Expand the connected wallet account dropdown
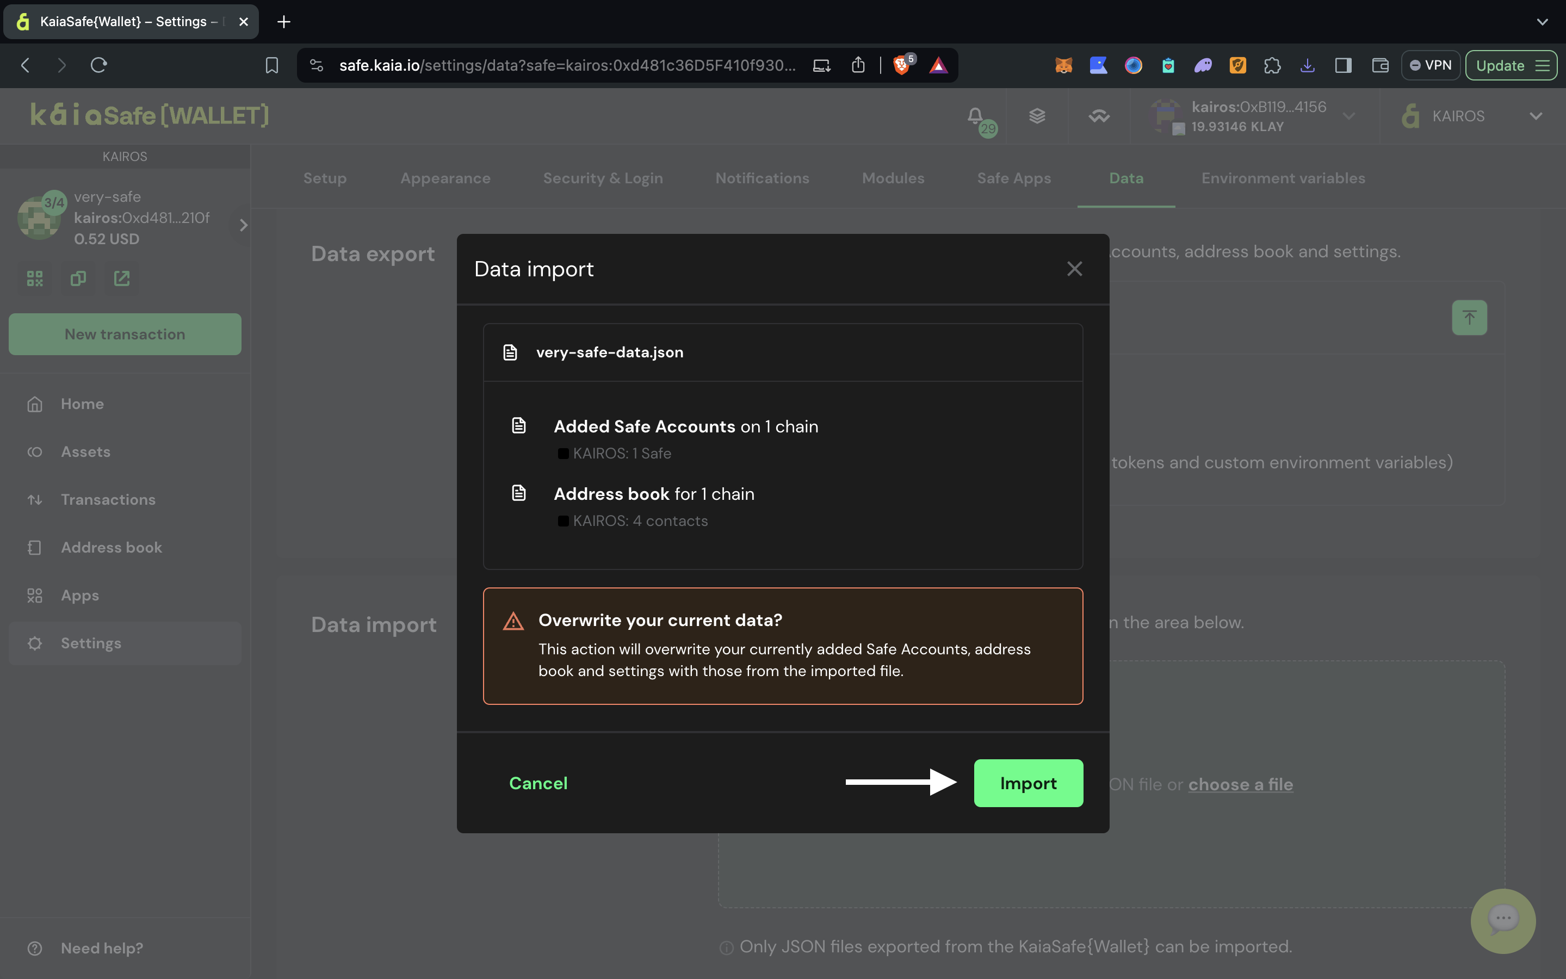The width and height of the screenshot is (1566, 979). tap(1348, 116)
